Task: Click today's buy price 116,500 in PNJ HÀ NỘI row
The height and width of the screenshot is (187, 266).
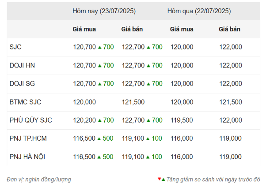Action: (x=84, y=157)
